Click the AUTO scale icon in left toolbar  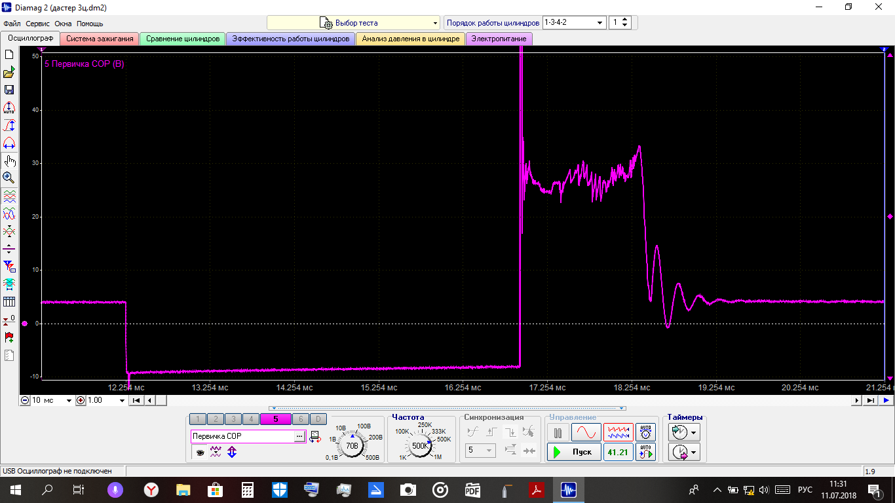(x=9, y=107)
